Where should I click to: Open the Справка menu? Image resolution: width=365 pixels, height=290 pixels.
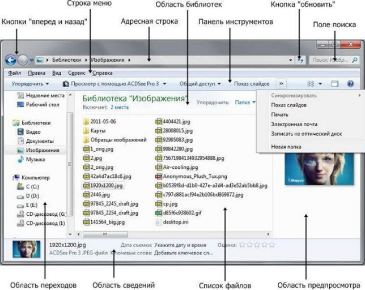(x=103, y=73)
